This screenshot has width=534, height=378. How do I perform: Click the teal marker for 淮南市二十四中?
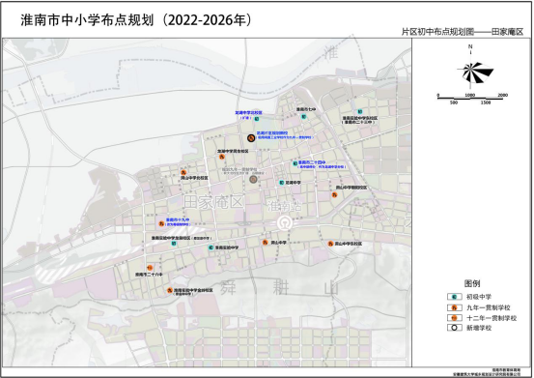295,163
